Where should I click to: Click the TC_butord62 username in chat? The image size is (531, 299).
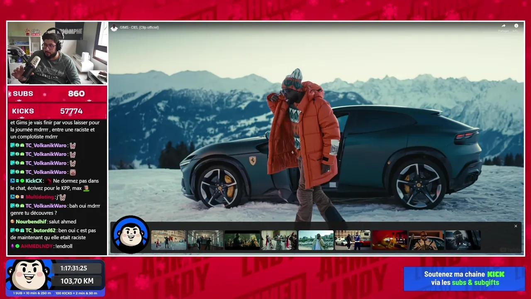point(40,230)
